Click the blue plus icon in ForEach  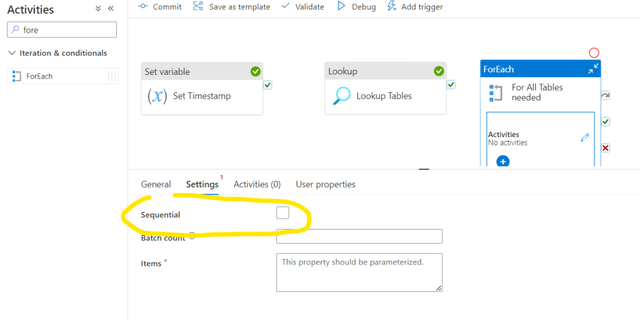click(x=502, y=162)
